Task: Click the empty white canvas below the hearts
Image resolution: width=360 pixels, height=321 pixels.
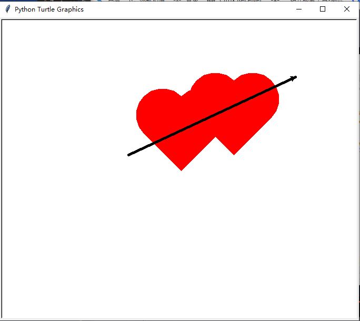Action: [x=179, y=241]
